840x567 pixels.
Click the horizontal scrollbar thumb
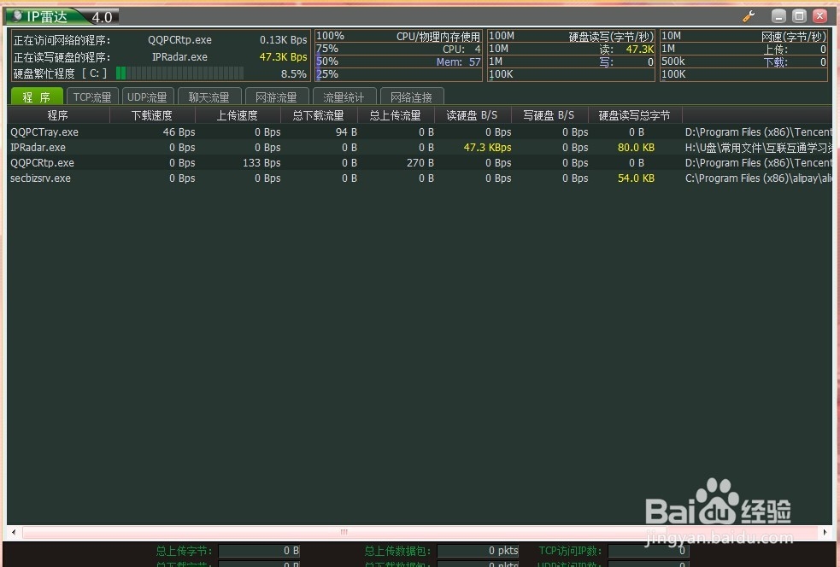pos(344,532)
